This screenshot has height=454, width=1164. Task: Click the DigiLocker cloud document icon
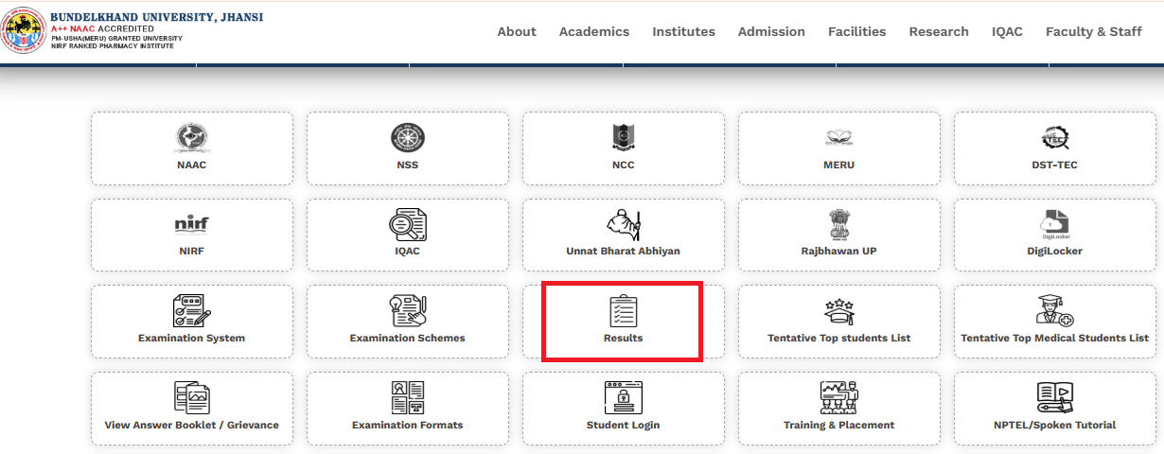(1055, 225)
